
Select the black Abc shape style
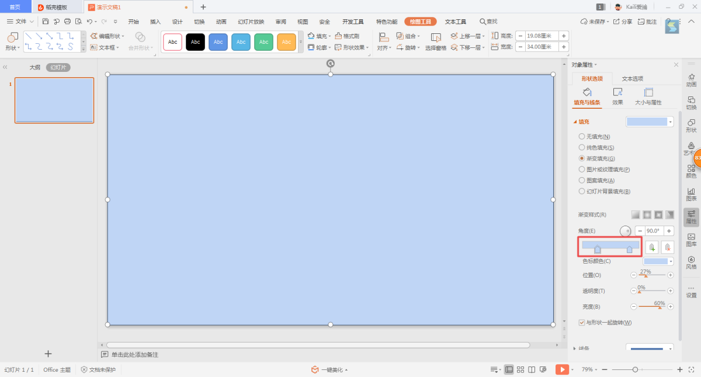tap(195, 42)
